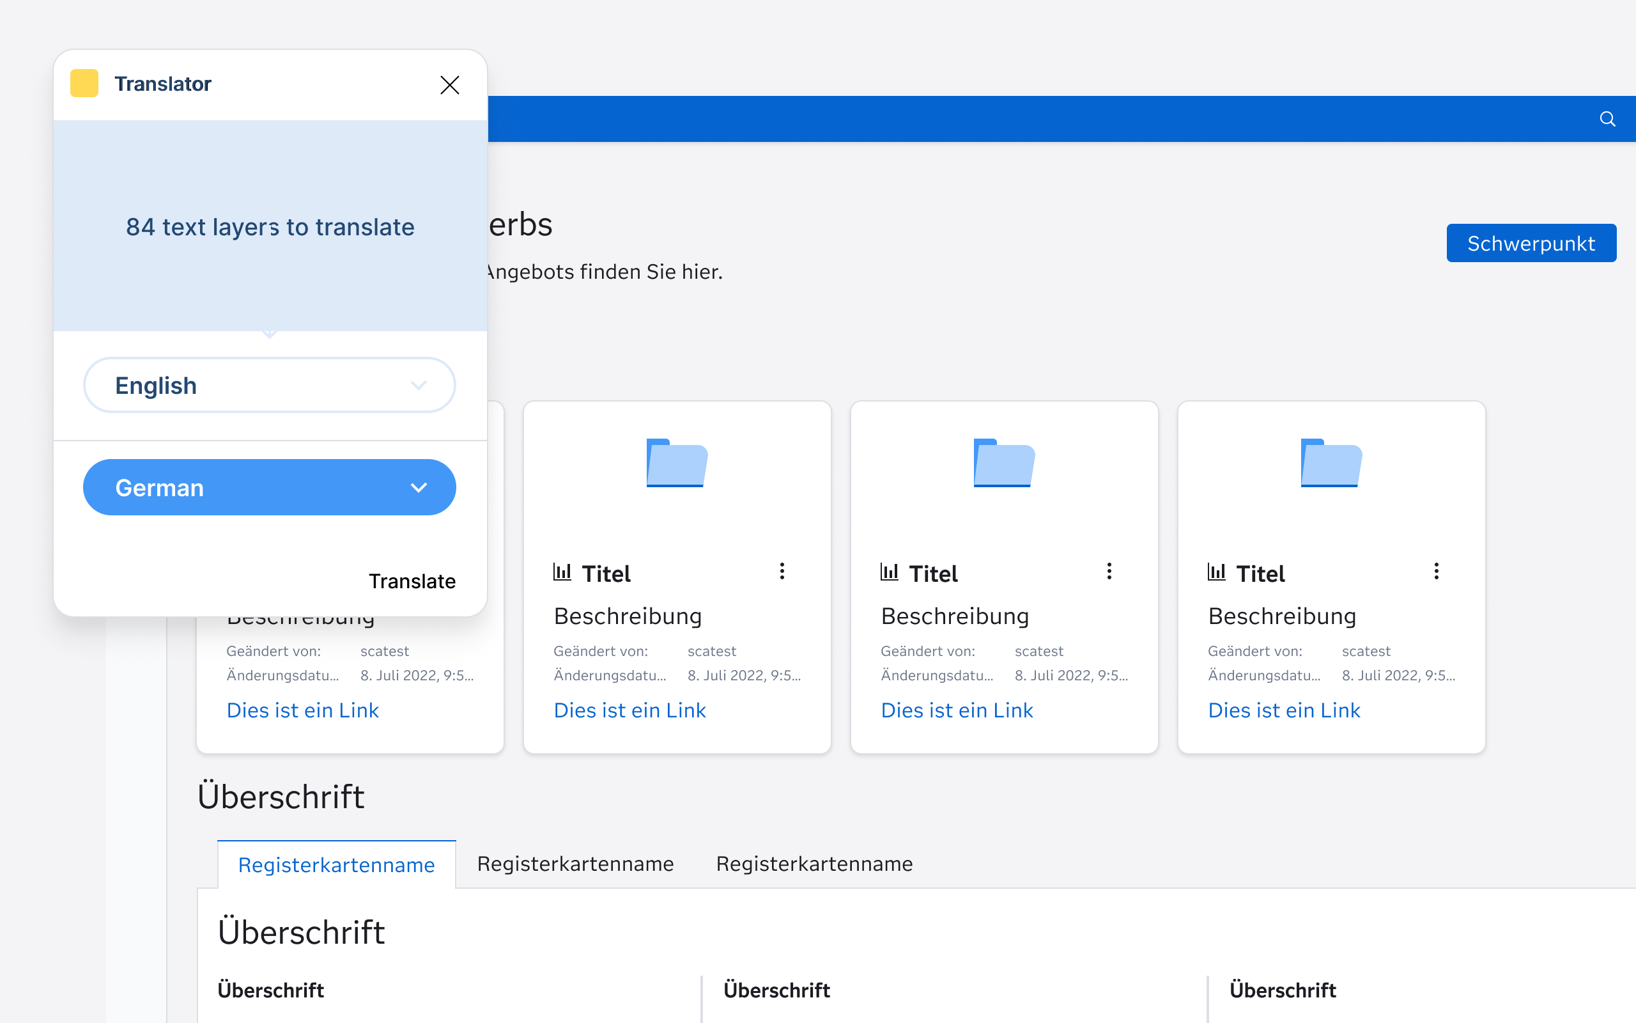Click the Translate button

[412, 581]
